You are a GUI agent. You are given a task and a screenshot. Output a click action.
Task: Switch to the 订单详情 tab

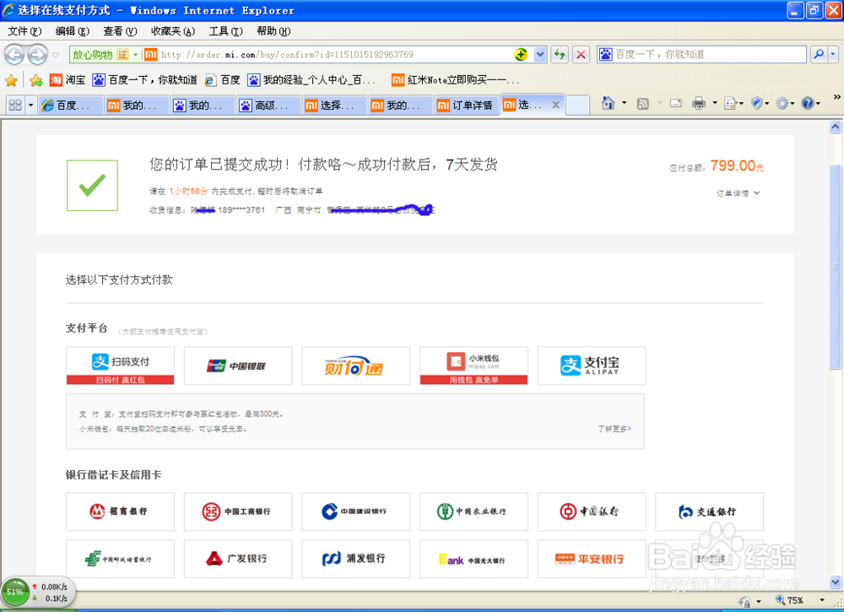pyautogui.click(x=466, y=105)
